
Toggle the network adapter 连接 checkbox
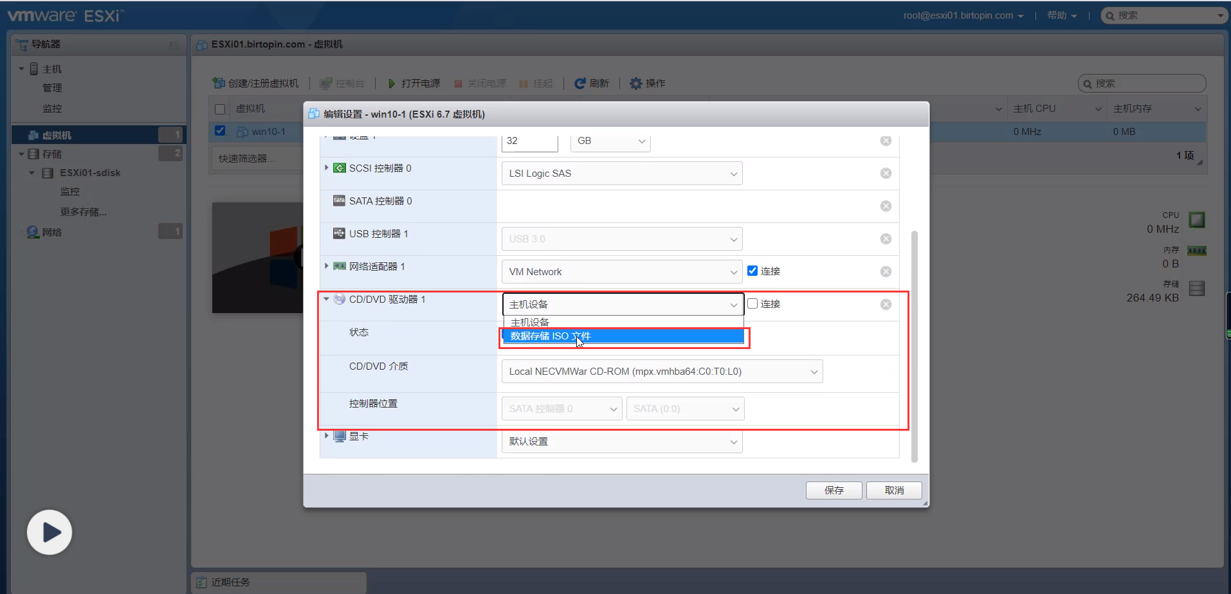point(752,271)
